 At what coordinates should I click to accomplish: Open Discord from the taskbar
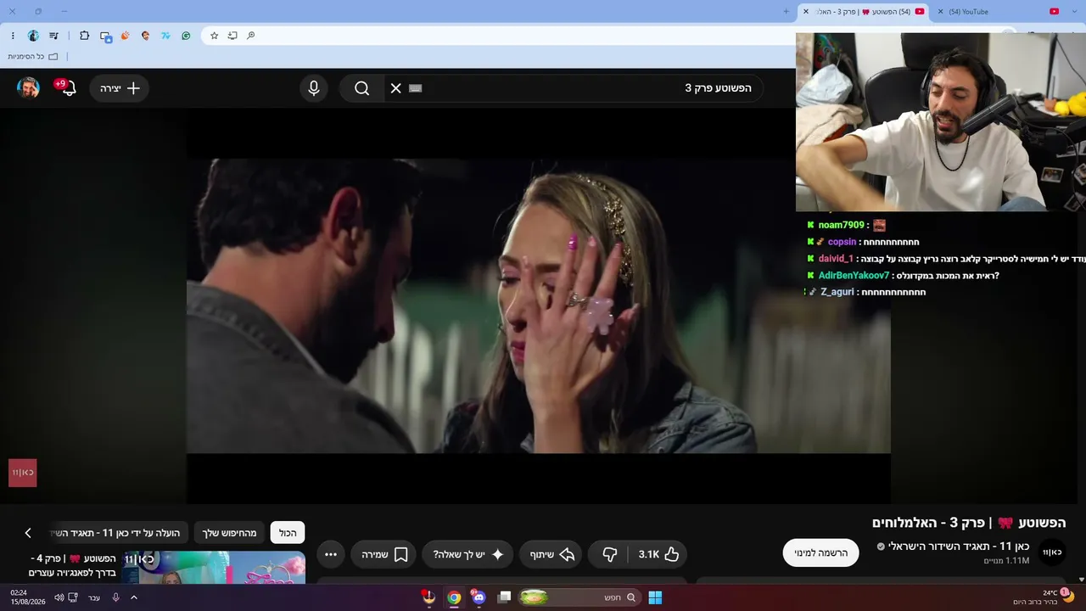[479, 597]
